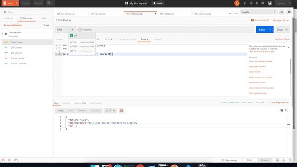Create a New Collection
Viewport: 297px width, 167px height.
(x=13, y=25)
